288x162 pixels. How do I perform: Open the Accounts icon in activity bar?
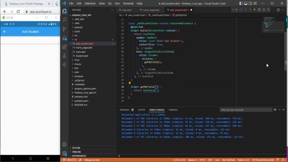pos(64,144)
